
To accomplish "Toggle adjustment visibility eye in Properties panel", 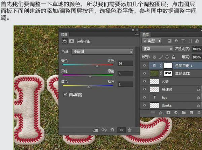I will tap(121, 130).
